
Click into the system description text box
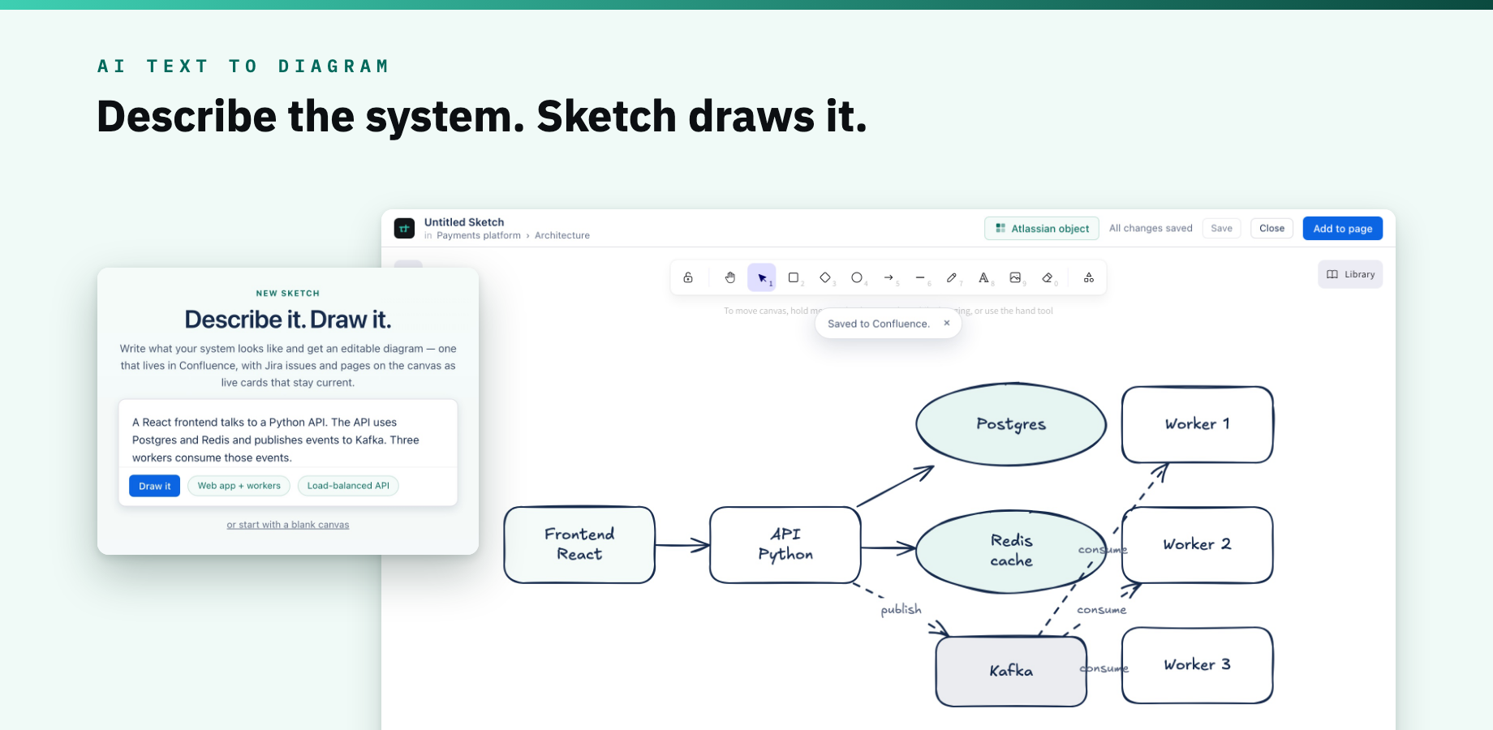288,440
